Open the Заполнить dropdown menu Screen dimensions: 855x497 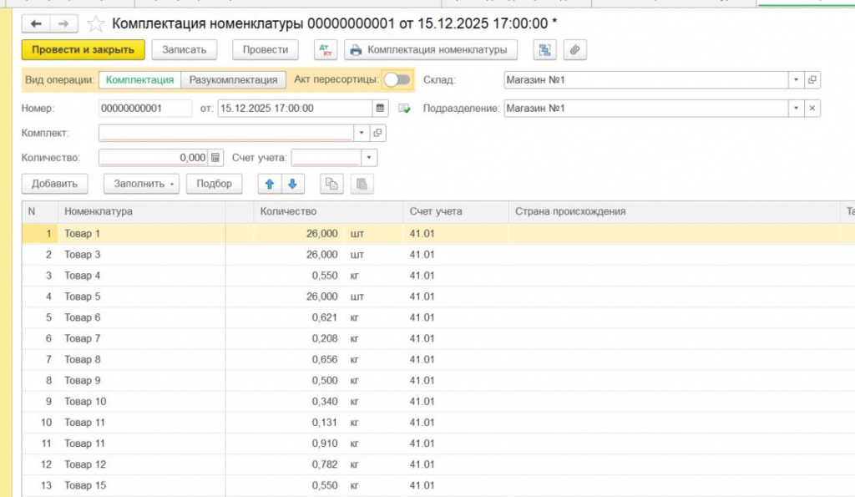(x=141, y=184)
